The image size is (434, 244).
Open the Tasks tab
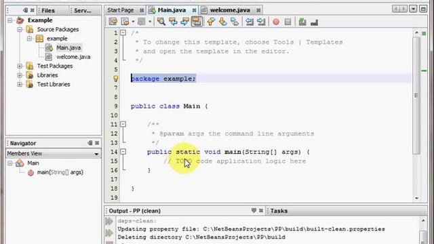(279, 211)
